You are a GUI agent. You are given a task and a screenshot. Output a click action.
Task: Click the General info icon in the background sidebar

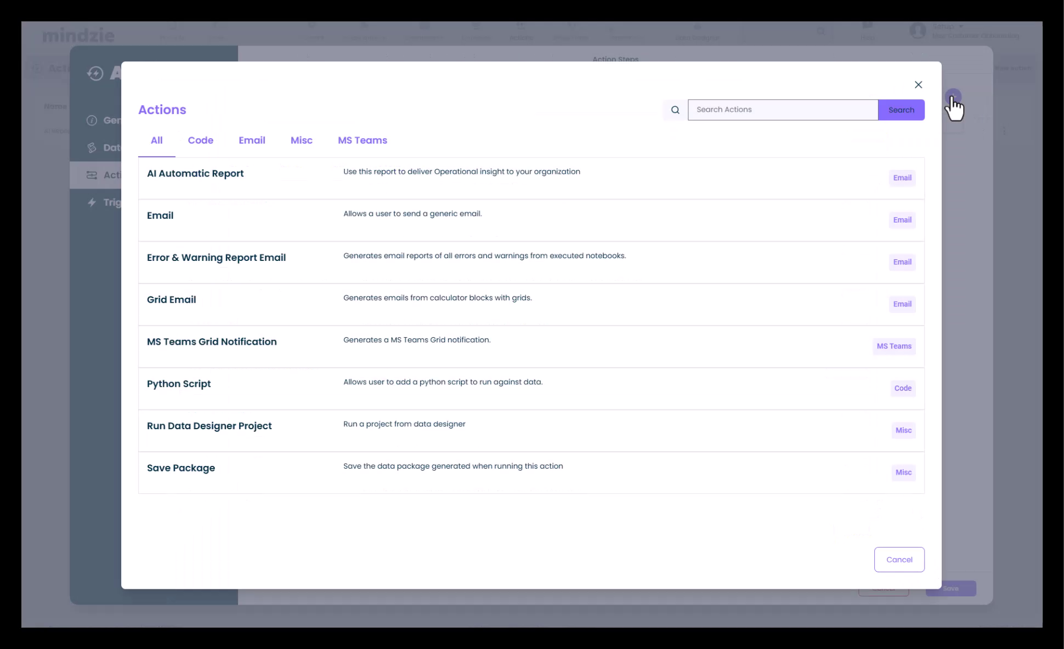92,120
